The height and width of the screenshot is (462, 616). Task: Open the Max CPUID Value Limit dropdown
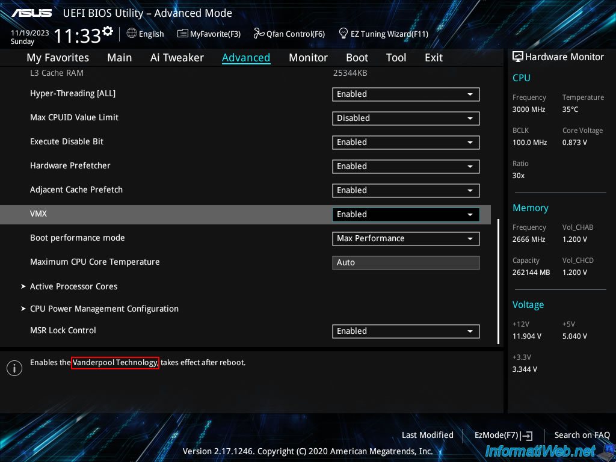pyautogui.click(x=405, y=119)
